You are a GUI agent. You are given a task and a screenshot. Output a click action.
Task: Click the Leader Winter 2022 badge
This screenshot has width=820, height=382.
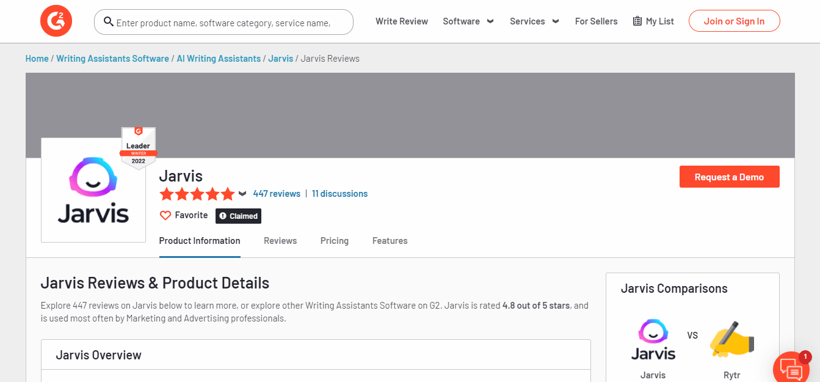coord(139,148)
